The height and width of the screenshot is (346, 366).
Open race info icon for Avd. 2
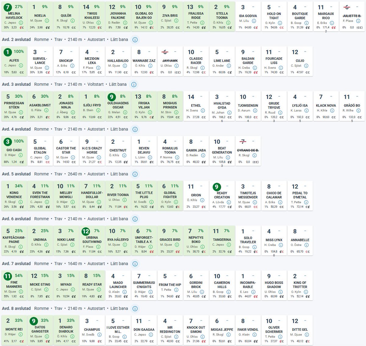tap(135, 40)
